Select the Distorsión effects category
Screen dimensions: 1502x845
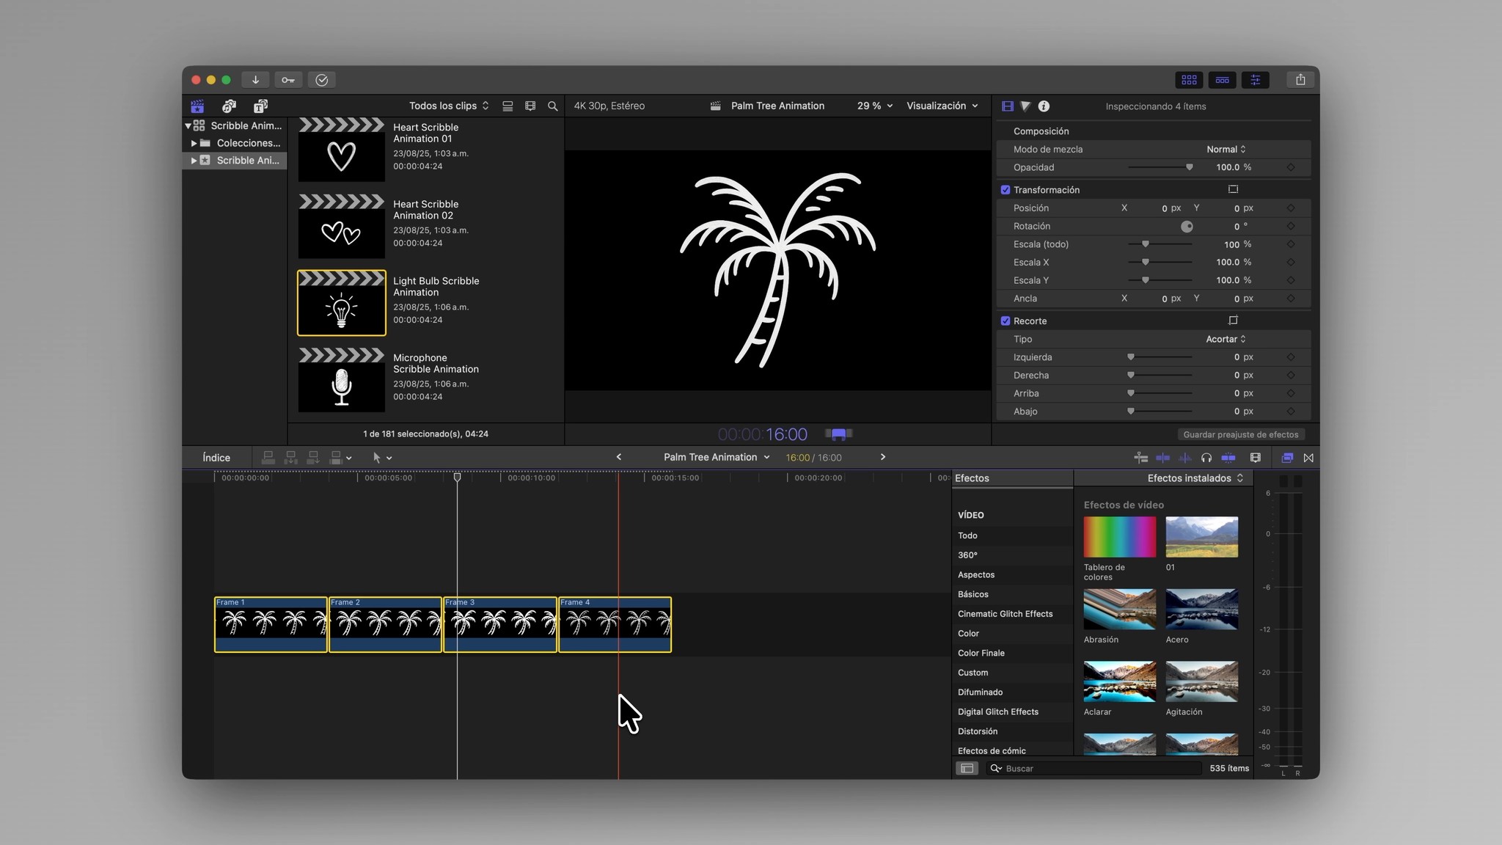[978, 731]
